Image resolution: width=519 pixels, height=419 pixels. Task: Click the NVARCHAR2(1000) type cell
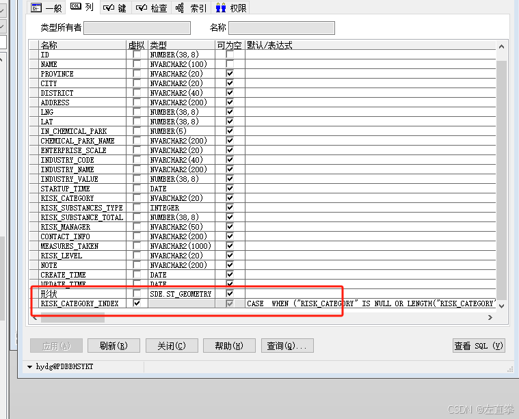click(x=181, y=246)
